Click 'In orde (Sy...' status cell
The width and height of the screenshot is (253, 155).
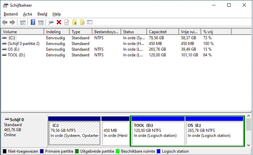tap(134, 38)
